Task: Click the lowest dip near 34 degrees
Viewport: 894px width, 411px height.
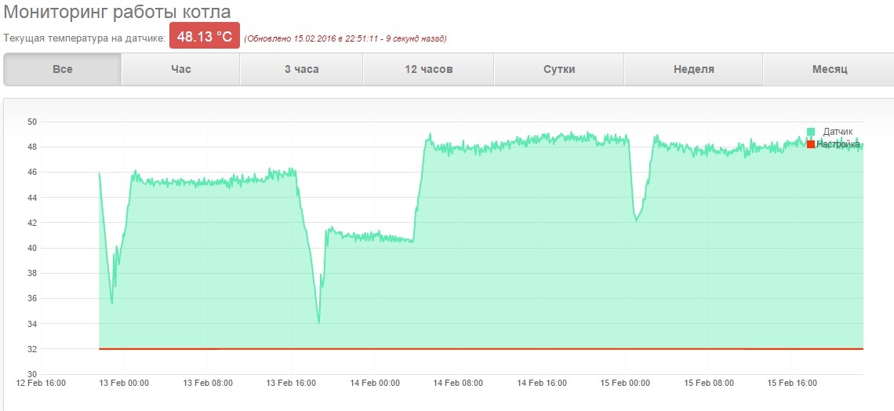Action: [318, 322]
